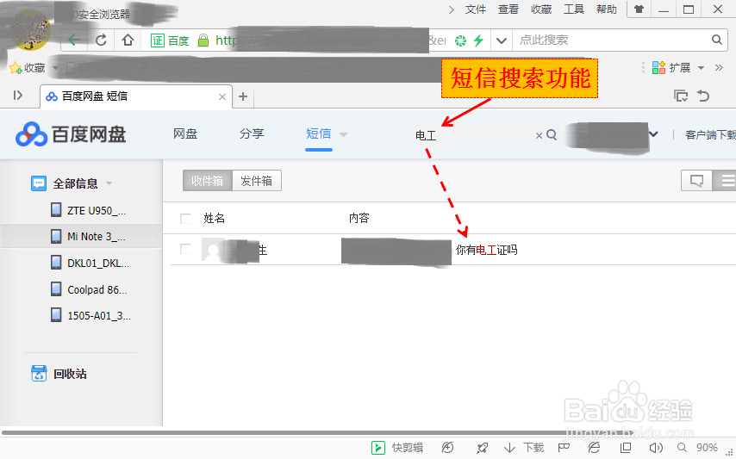Click the 90% zoom level indicator
The width and height of the screenshot is (736, 459).
(x=707, y=448)
